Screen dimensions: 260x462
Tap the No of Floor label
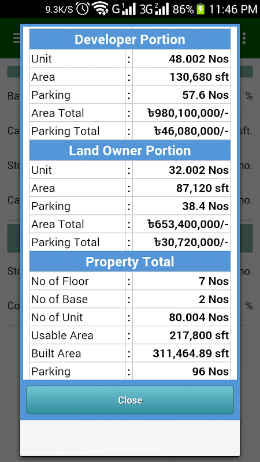coord(60,281)
